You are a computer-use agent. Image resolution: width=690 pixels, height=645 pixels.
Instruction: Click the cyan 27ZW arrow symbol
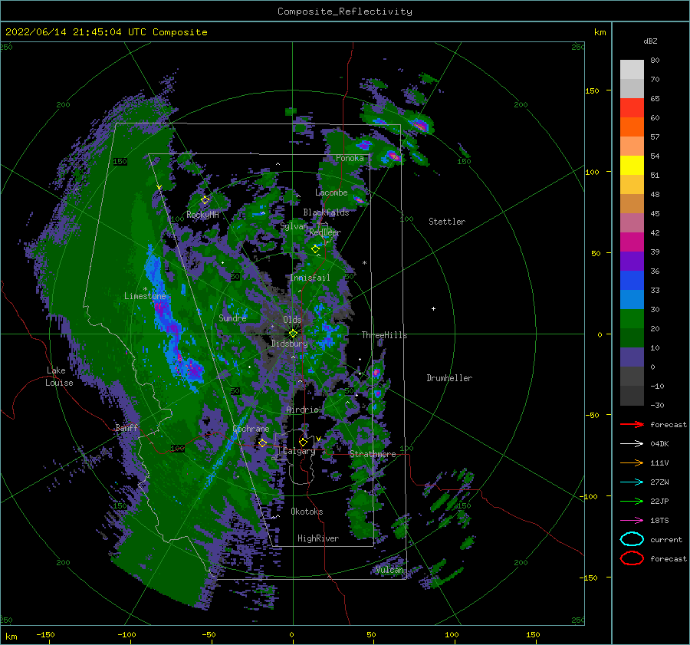pyautogui.click(x=632, y=482)
